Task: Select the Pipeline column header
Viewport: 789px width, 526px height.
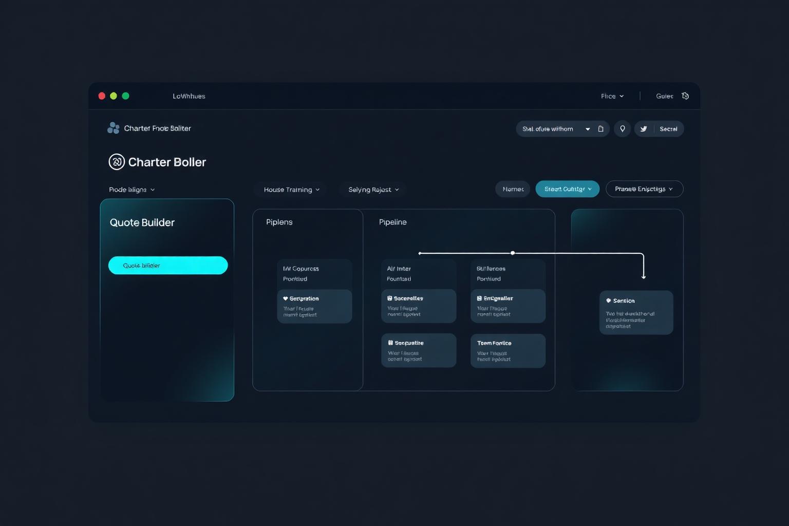Action: pos(392,222)
